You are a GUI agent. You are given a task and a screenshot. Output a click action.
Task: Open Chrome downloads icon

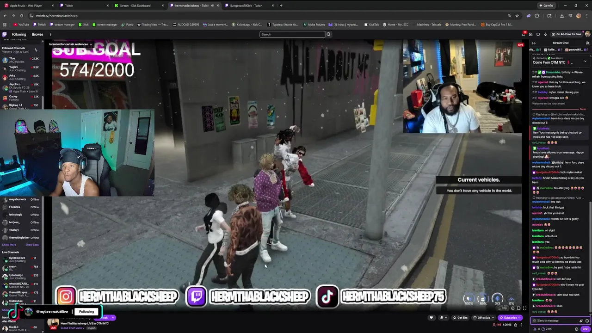[x=561, y=16]
